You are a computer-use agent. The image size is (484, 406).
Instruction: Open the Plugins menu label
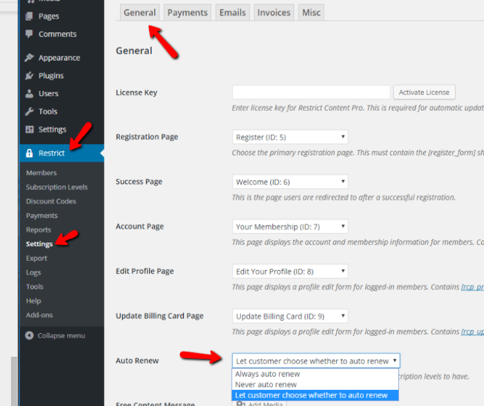point(51,75)
